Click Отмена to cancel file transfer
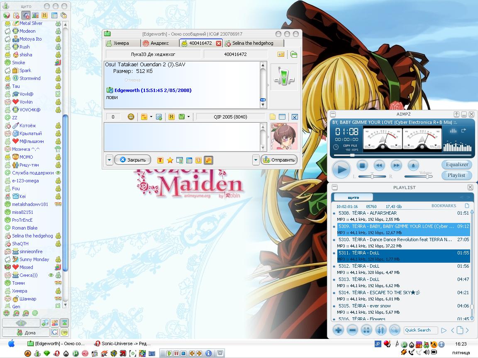 point(132,80)
